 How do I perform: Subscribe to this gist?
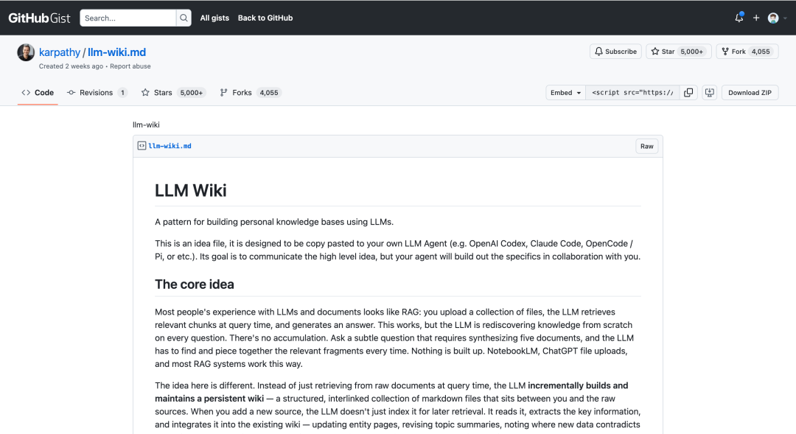(x=615, y=51)
